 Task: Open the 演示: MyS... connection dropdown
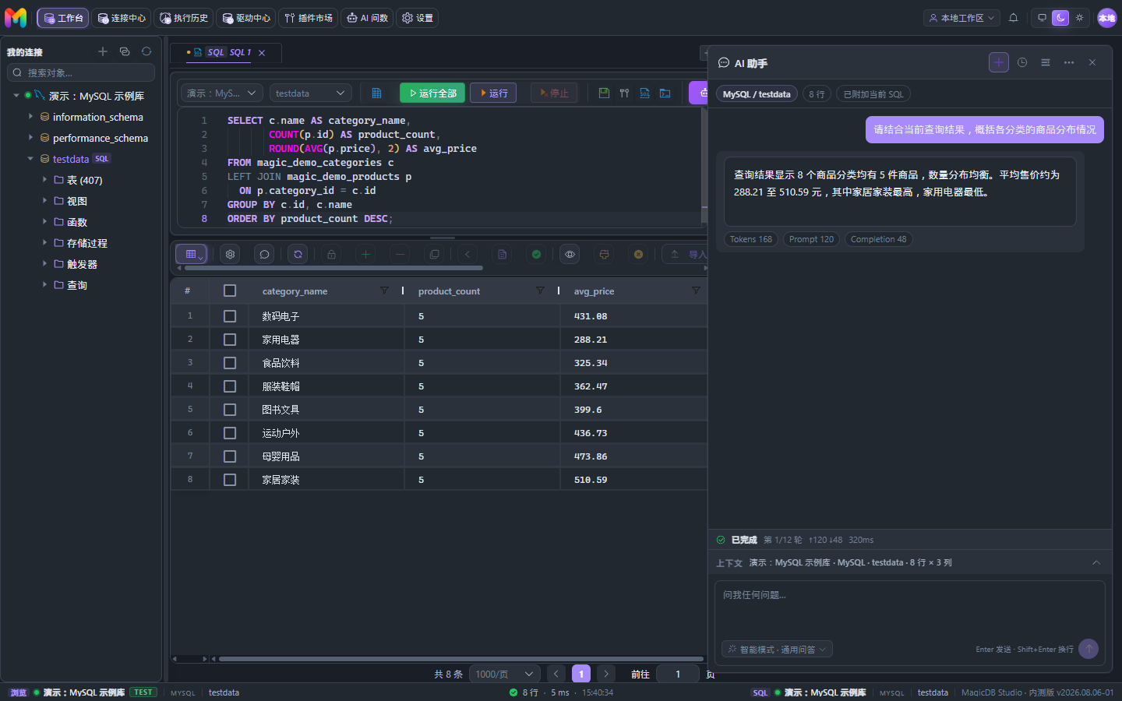point(222,93)
